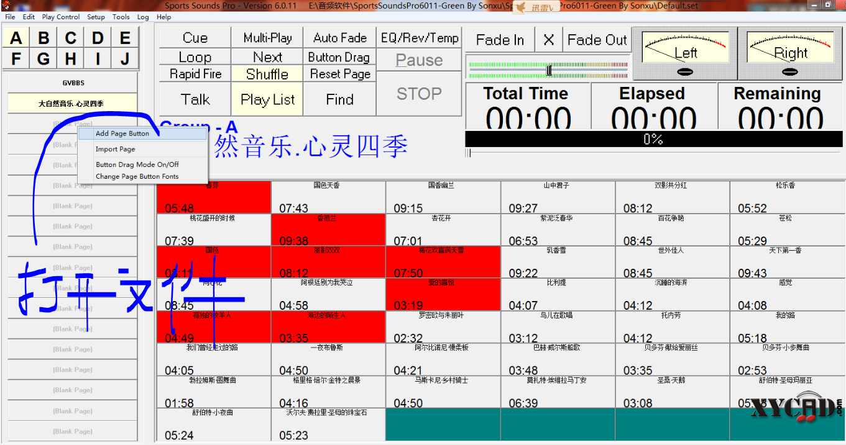Viewport: 846px width, 445px height.
Task: Click the Remaining time display
Action: (779, 106)
